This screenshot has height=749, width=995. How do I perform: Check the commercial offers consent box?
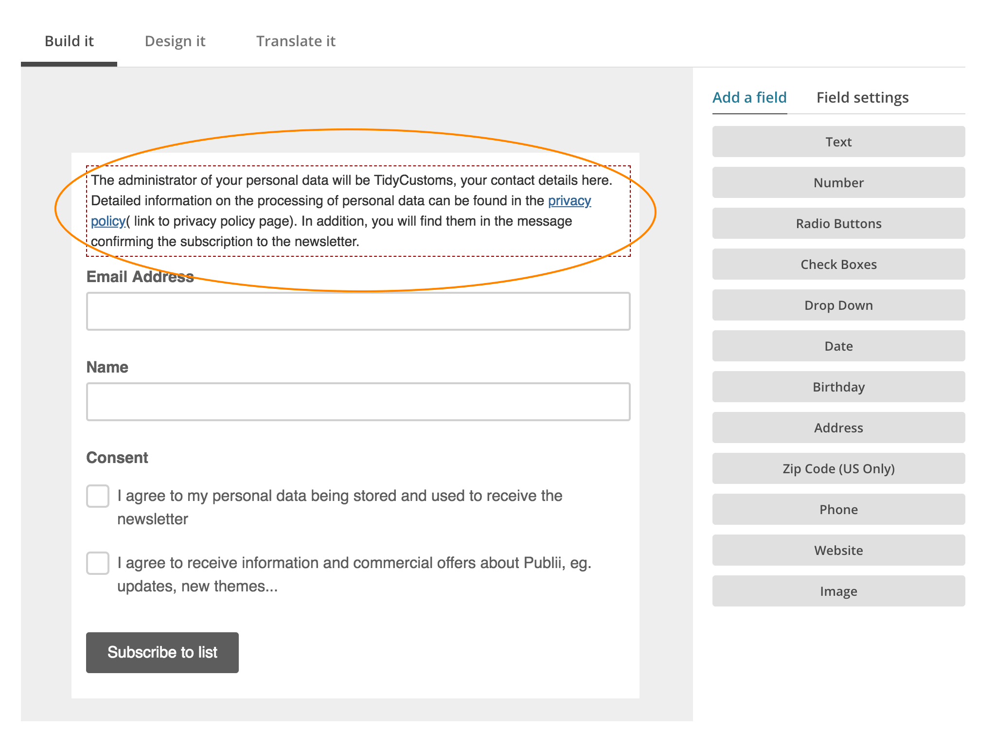click(98, 563)
